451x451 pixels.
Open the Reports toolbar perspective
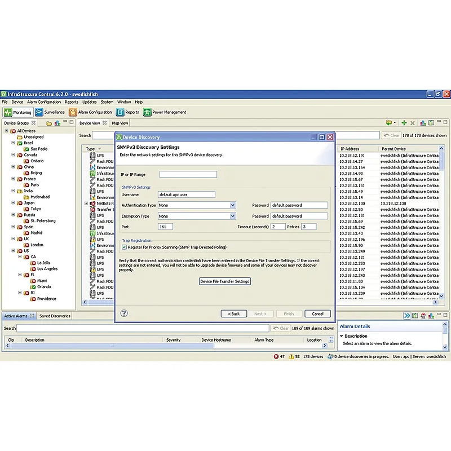pos(127,112)
